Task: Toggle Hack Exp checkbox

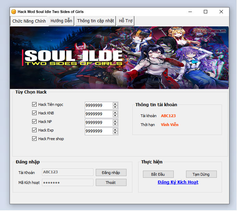Action: coord(34,130)
